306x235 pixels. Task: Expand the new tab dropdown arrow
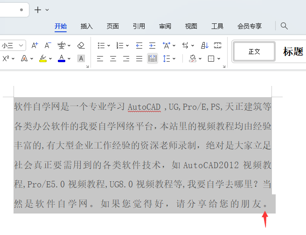[x=47, y=10]
